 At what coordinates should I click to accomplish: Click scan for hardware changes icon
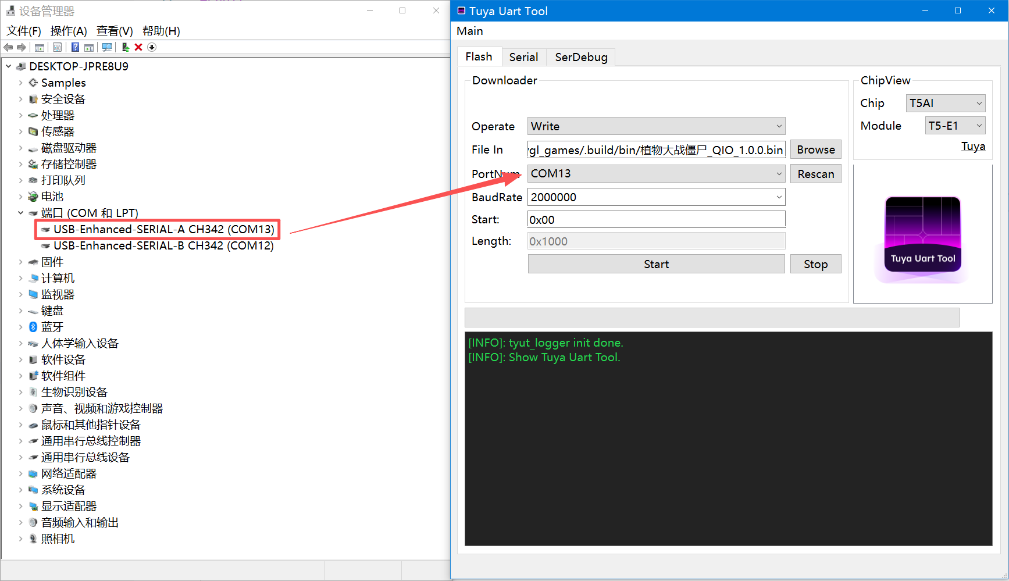pos(107,47)
